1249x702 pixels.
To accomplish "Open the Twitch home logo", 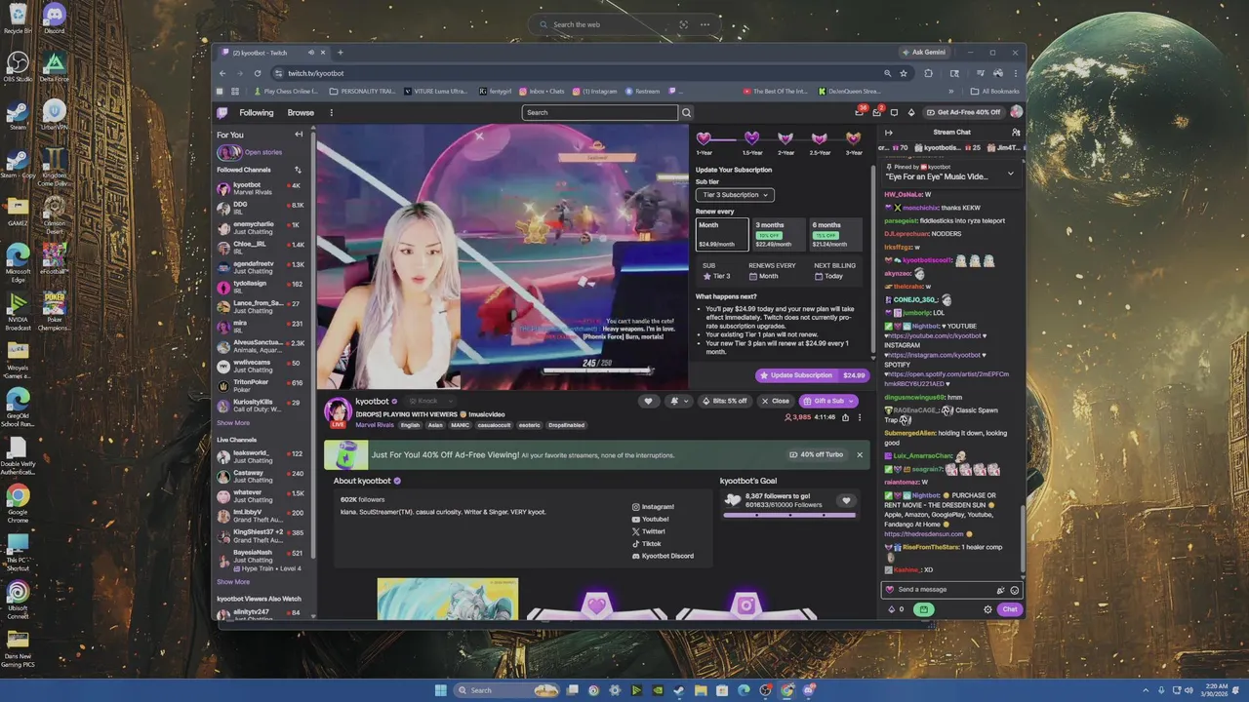I will point(222,112).
